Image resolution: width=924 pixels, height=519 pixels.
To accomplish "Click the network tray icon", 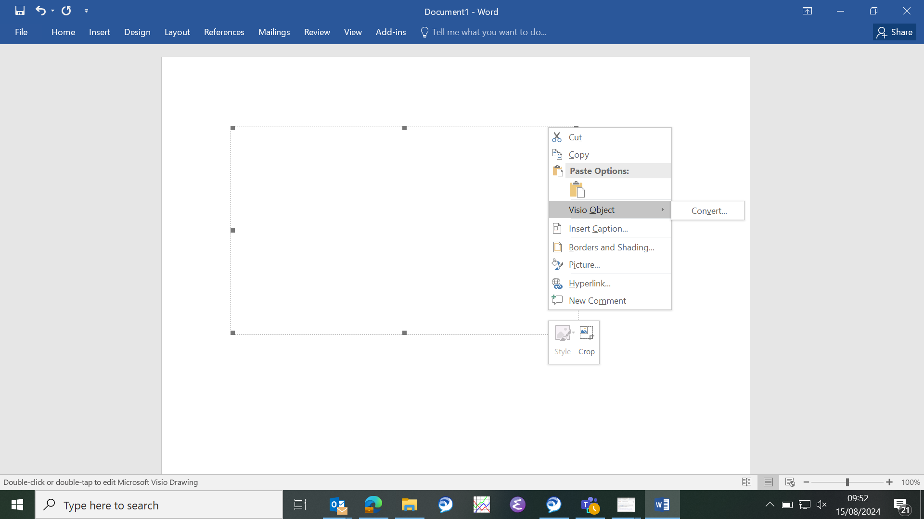I will click(804, 505).
